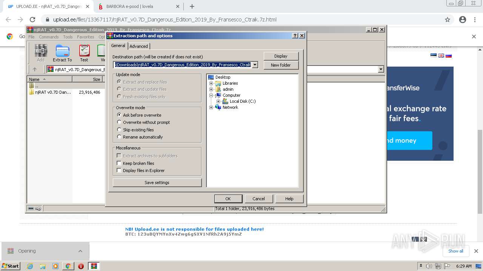Click the Save settings button
The height and width of the screenshot is (271, 483).
[x=157, y=183]
